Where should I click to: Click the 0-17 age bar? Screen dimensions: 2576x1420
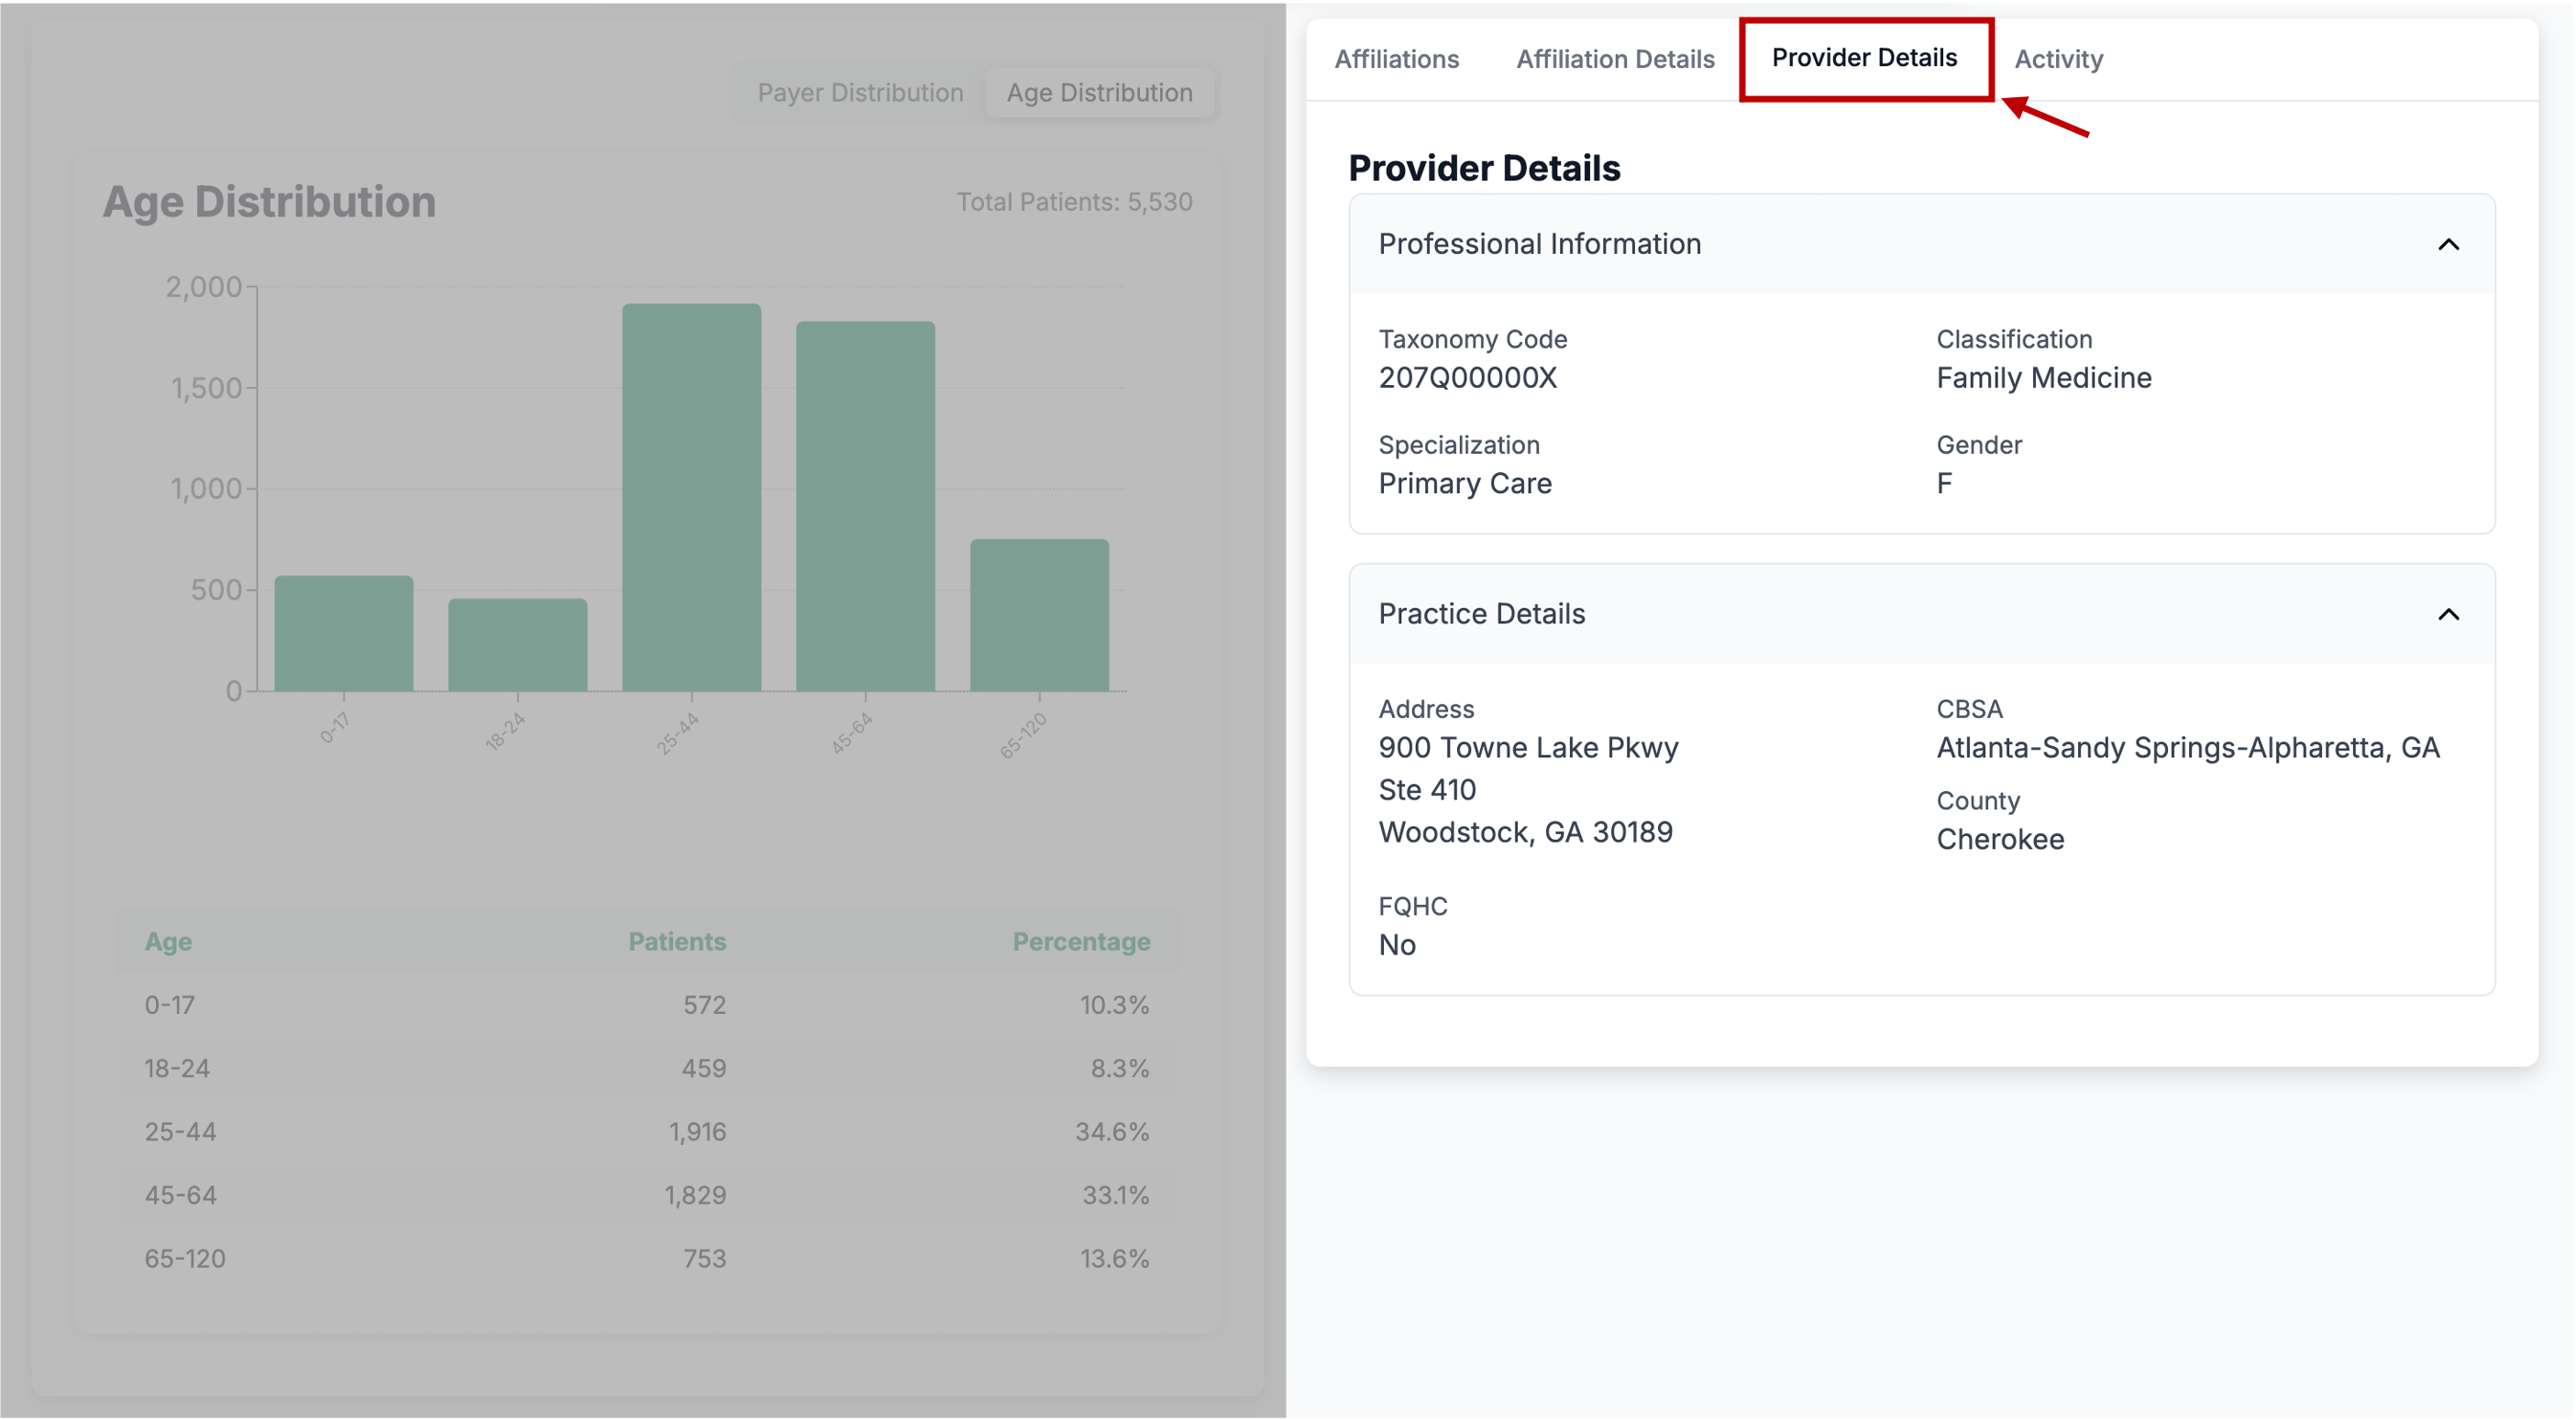pos(343,633)
